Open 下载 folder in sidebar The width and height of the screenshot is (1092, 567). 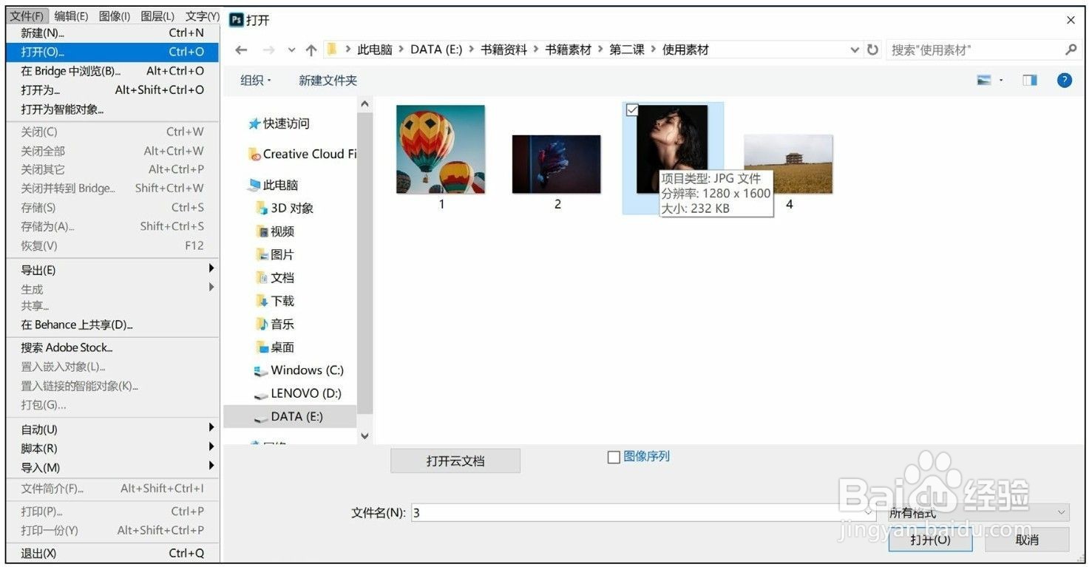(275, 301)
